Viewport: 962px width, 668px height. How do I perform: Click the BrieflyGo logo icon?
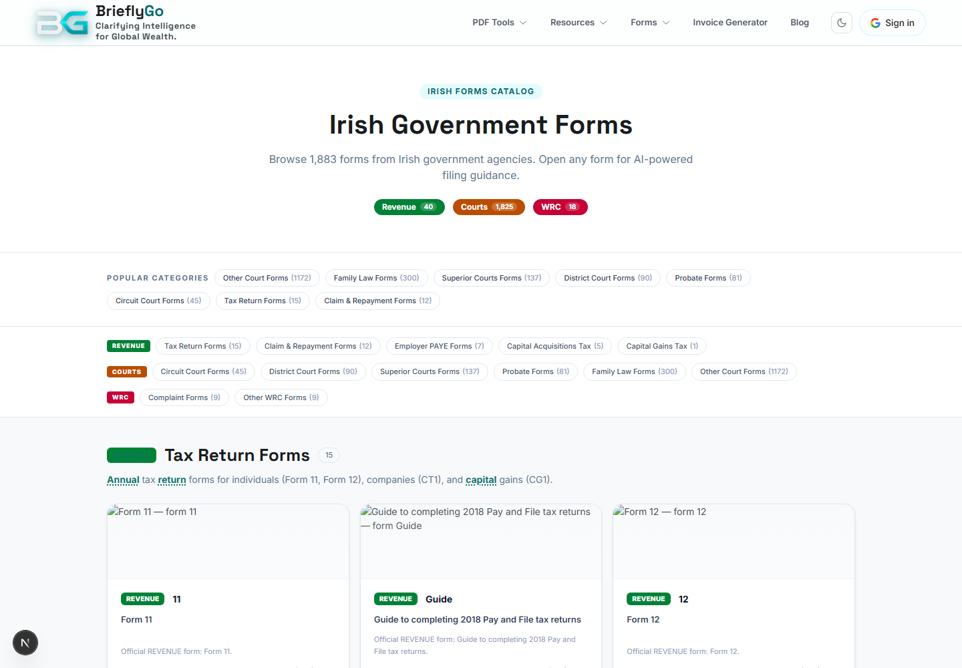62,22
